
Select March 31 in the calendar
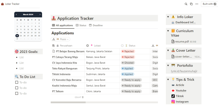point(17,39)
